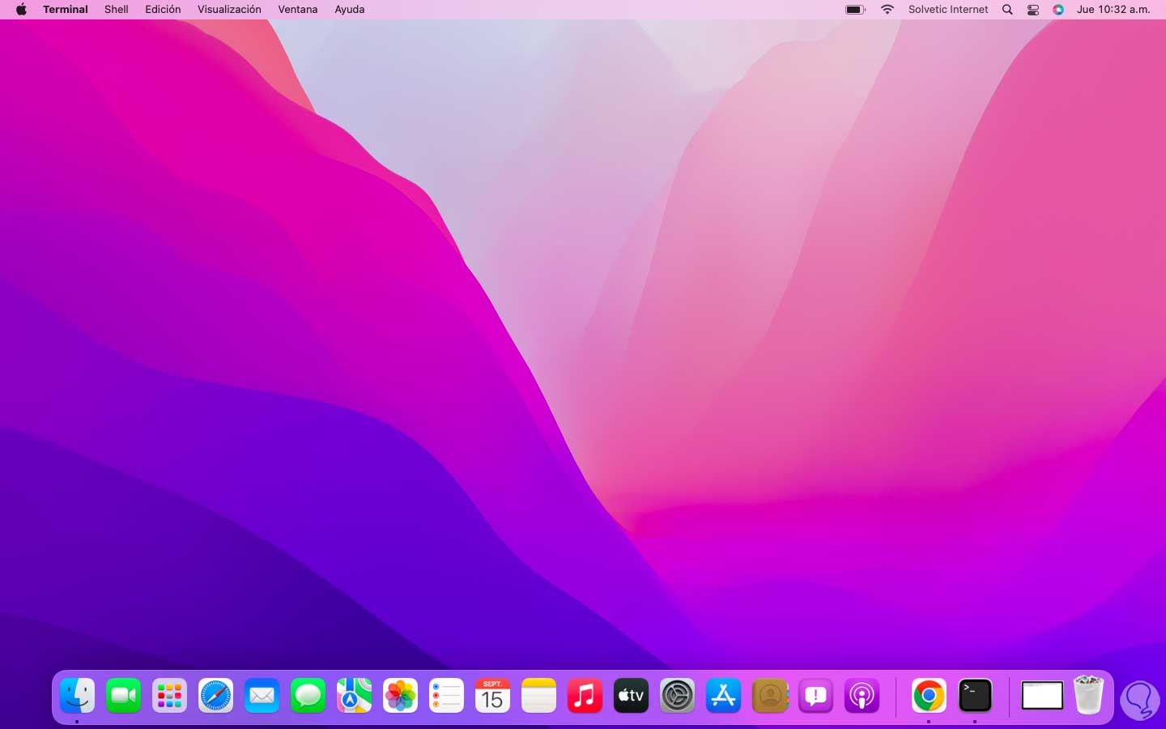This screenshot has height=729, width=1166.
Task: Open the App Store
Action: coord(723,696)
